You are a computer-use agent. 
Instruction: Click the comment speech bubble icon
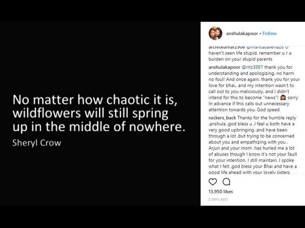click(226, 181)
